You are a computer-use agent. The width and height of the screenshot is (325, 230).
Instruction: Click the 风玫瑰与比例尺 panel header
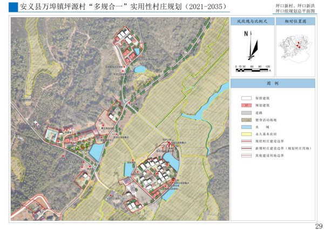point(250,22)
